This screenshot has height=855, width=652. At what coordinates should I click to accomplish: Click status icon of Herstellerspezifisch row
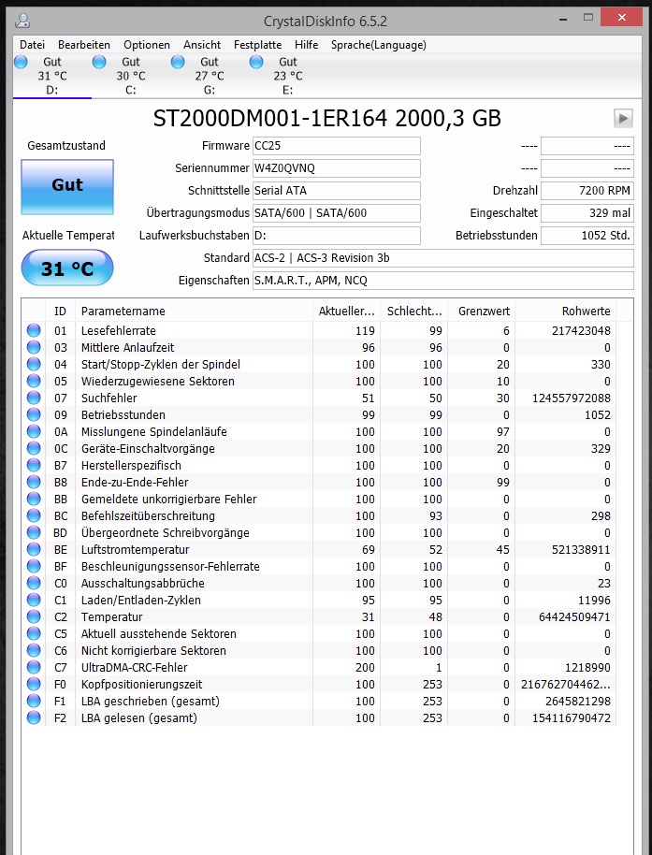[x=34, y=465]
